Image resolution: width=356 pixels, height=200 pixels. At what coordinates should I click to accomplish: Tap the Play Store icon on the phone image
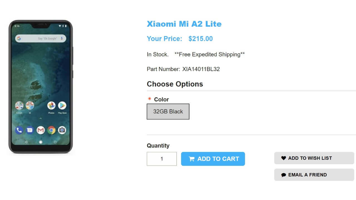62,106
